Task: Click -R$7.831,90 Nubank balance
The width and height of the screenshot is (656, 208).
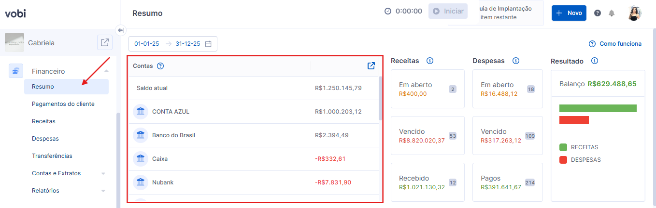Action: pyautogui.click(x=333, y=182)
